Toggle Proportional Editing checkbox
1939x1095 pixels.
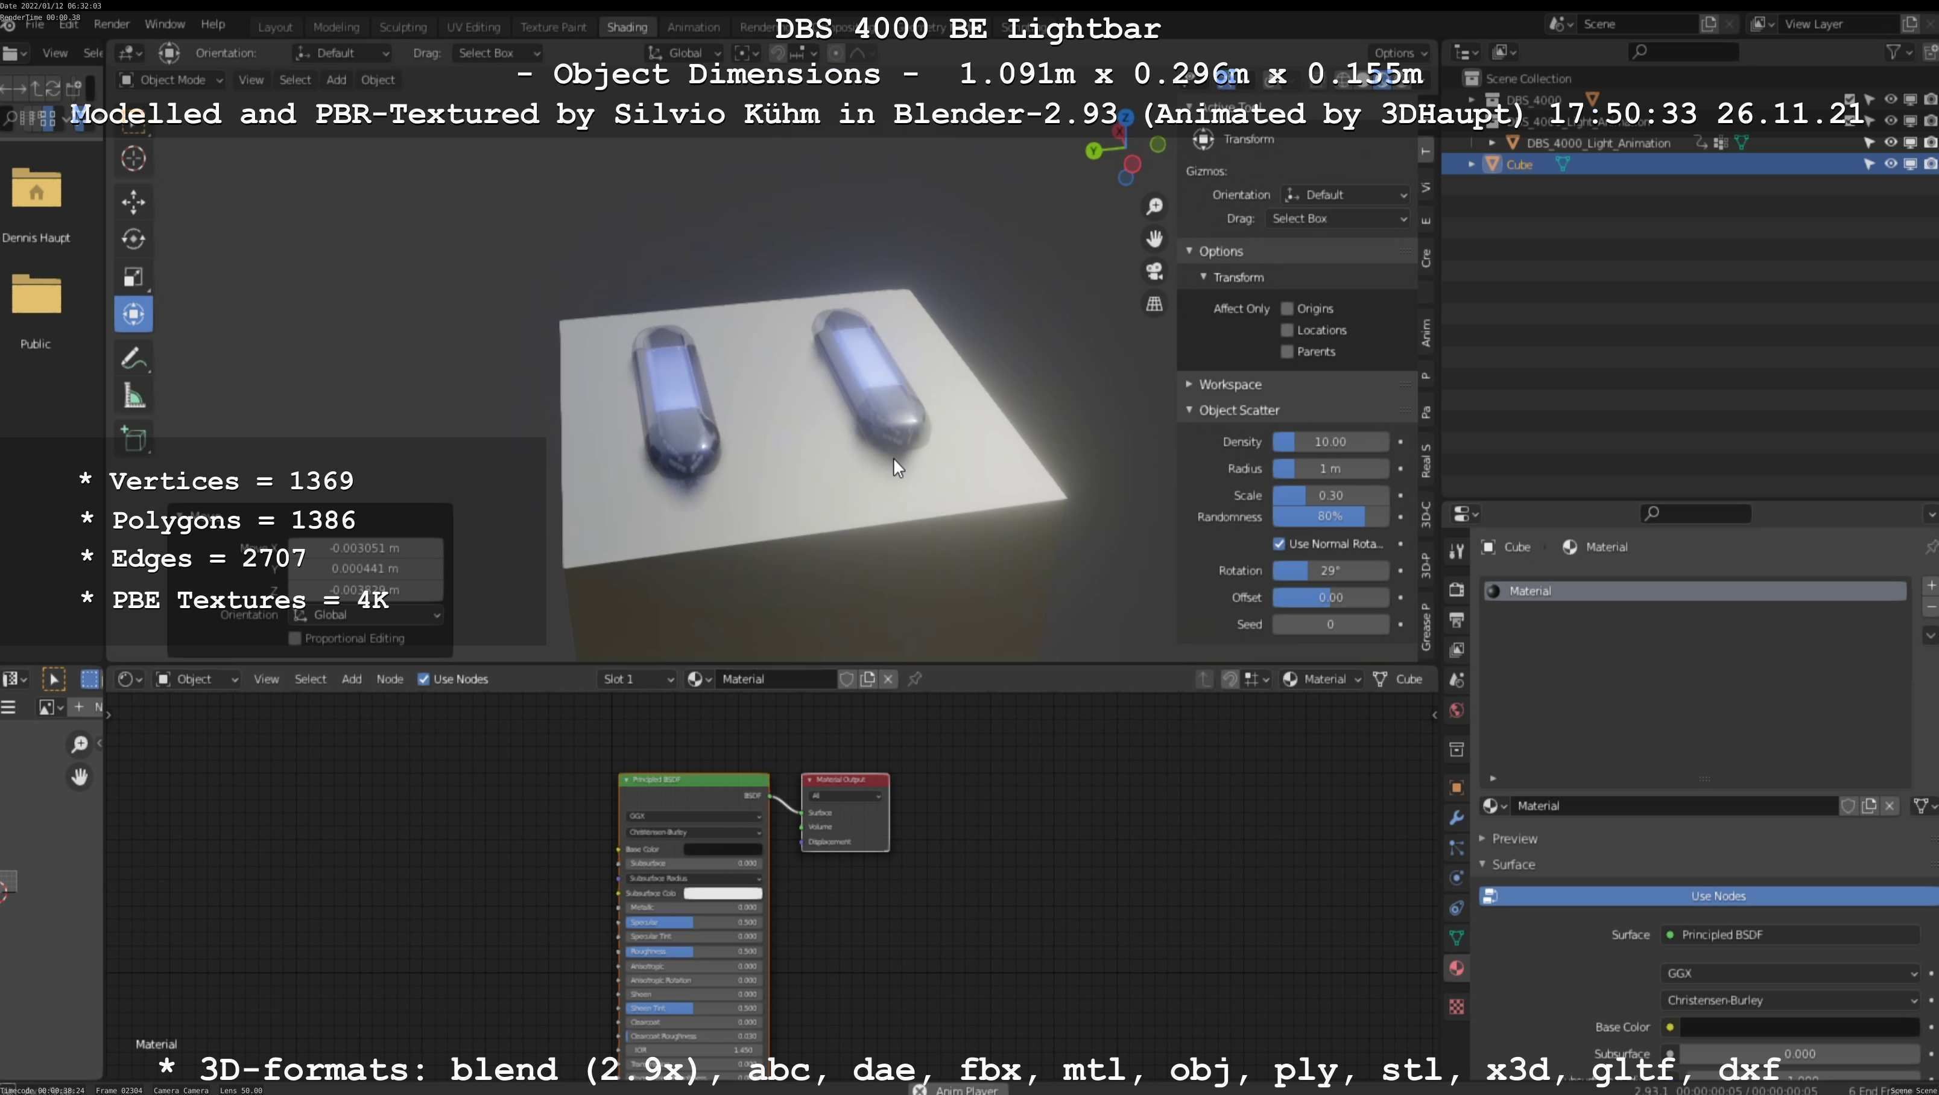(295, 638)
